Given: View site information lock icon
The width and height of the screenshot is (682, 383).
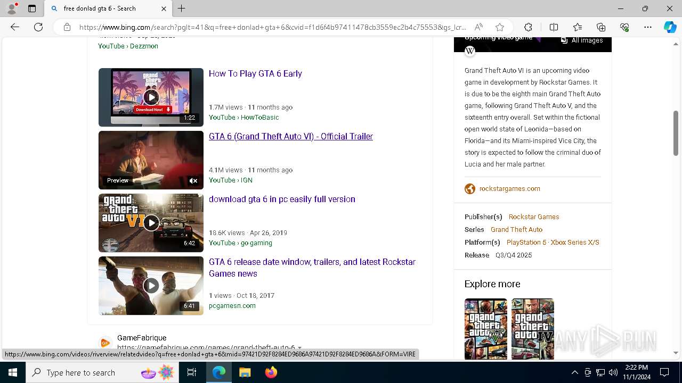Looking at the screenshot, I should (67, 27).
